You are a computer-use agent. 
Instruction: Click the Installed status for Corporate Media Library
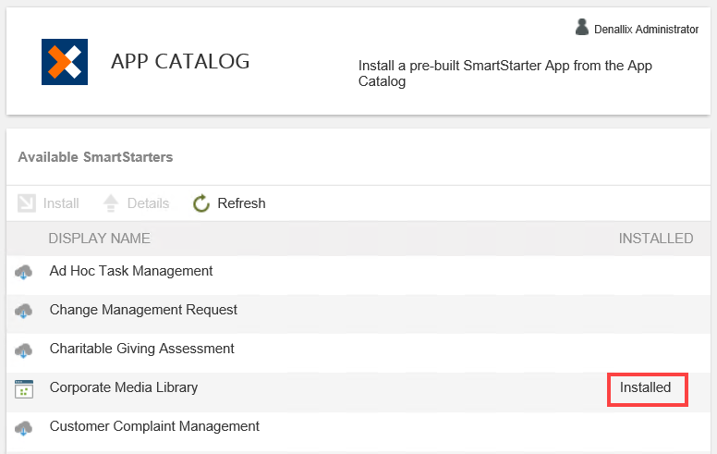point(646,387)
